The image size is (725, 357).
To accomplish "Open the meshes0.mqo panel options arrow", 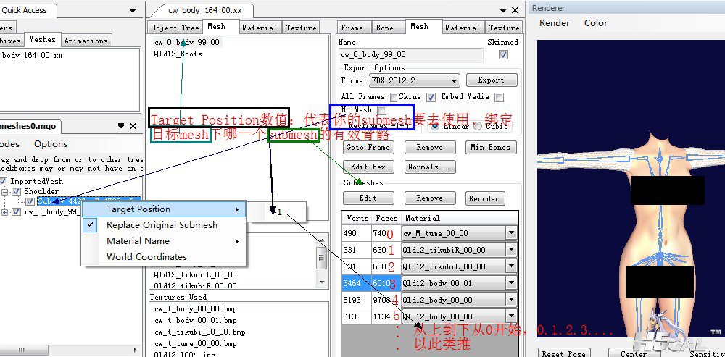I will coord(121,126).
